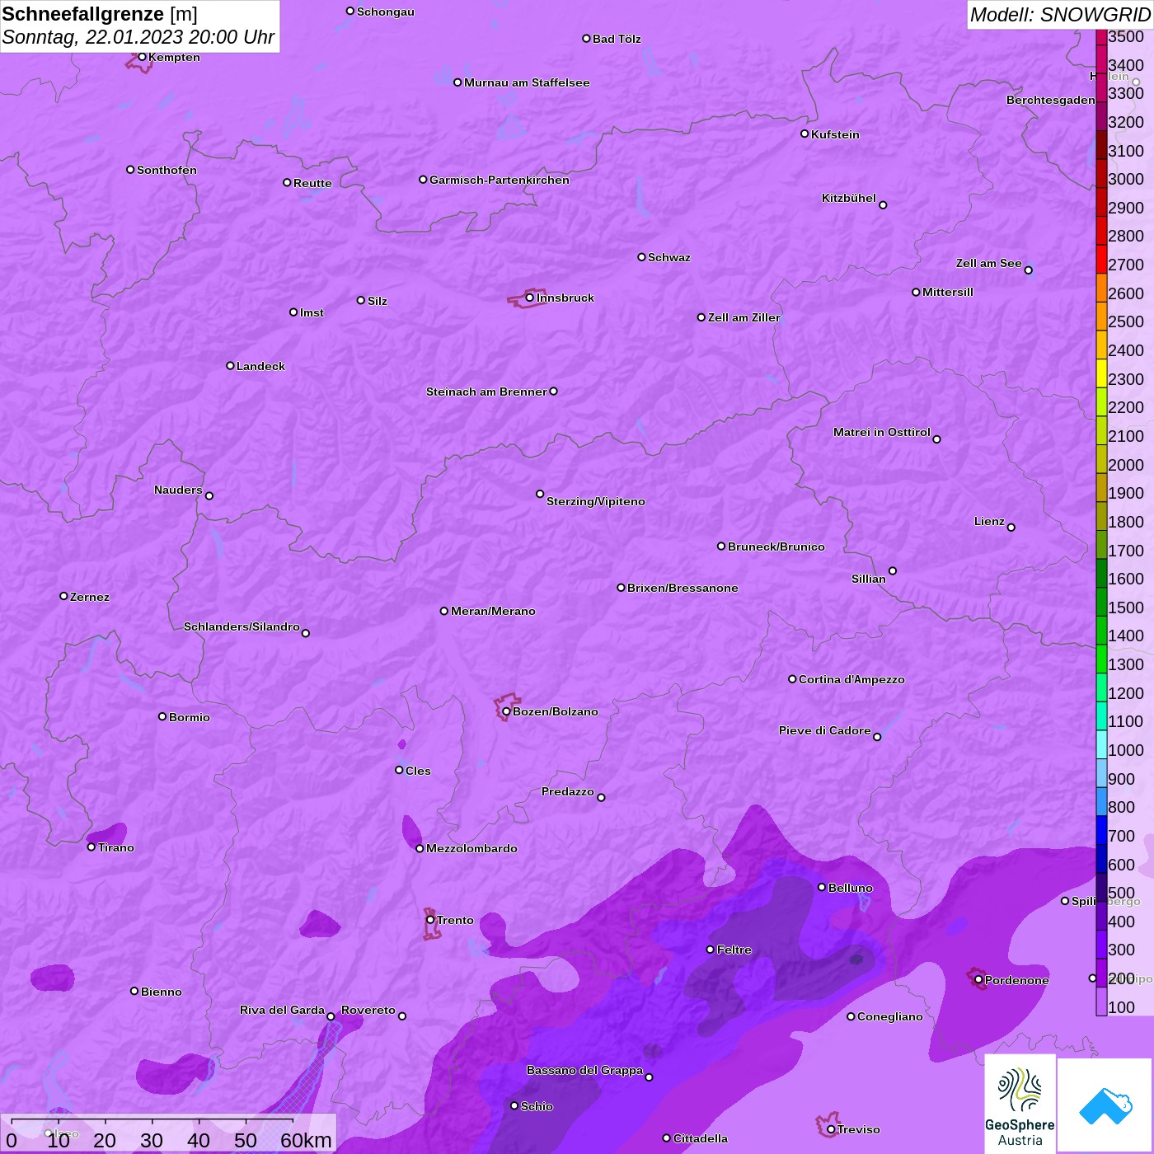Click the Nauders marker dot

(x=209, y=495)
